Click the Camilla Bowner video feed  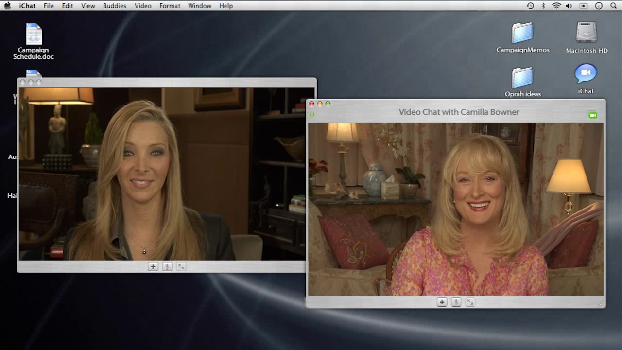pyautogui.click(x=456, y=209)
